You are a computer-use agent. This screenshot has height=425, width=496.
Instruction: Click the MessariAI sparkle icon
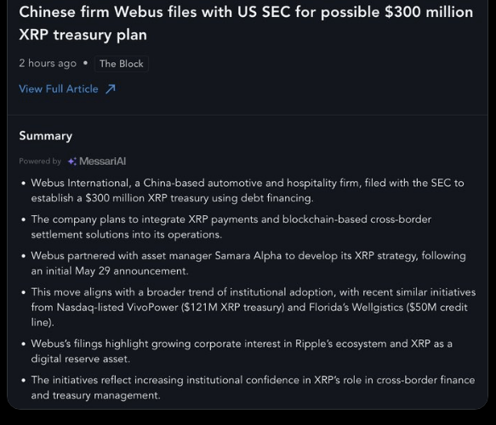coord(72,161)
